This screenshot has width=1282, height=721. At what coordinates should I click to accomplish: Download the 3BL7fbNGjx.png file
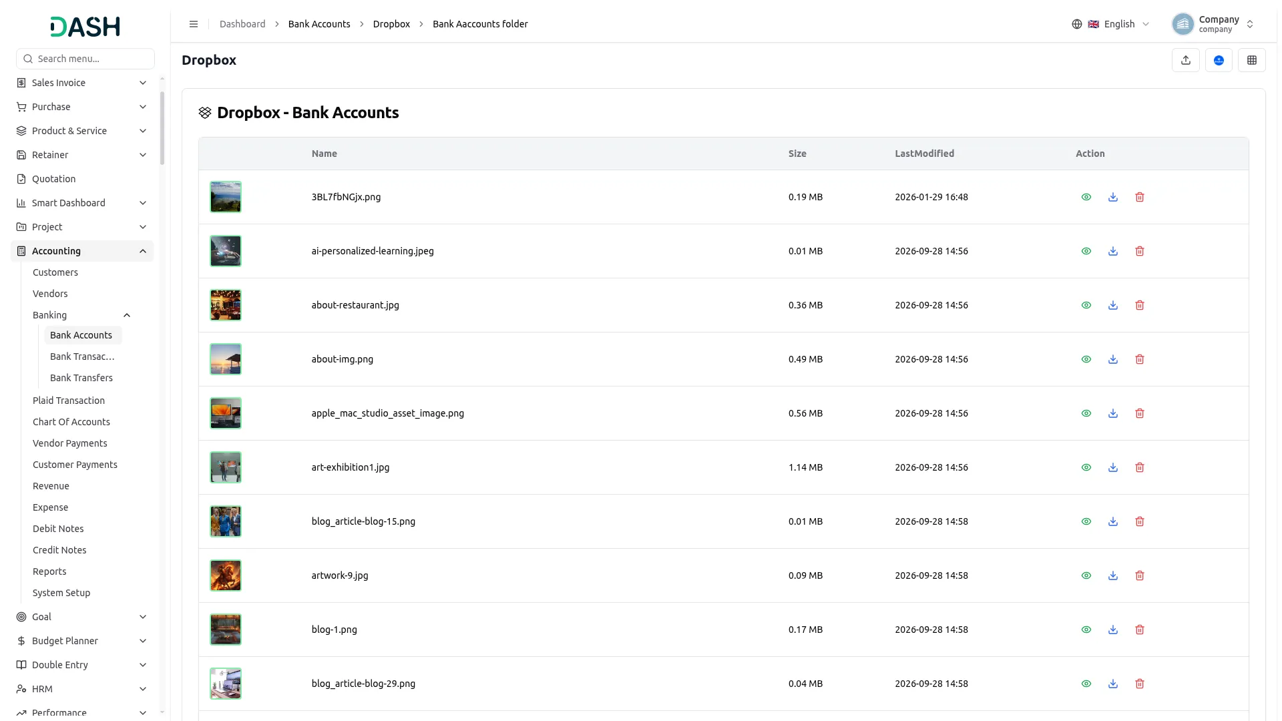[1113, 197]
